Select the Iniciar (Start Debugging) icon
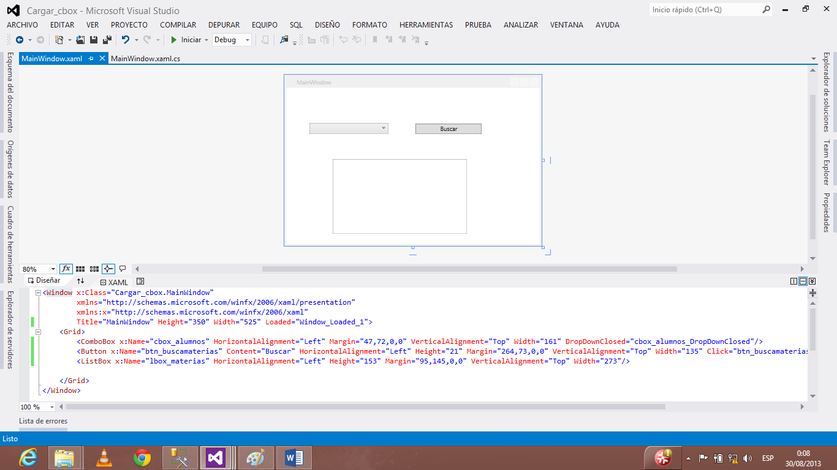 point(173,39)
